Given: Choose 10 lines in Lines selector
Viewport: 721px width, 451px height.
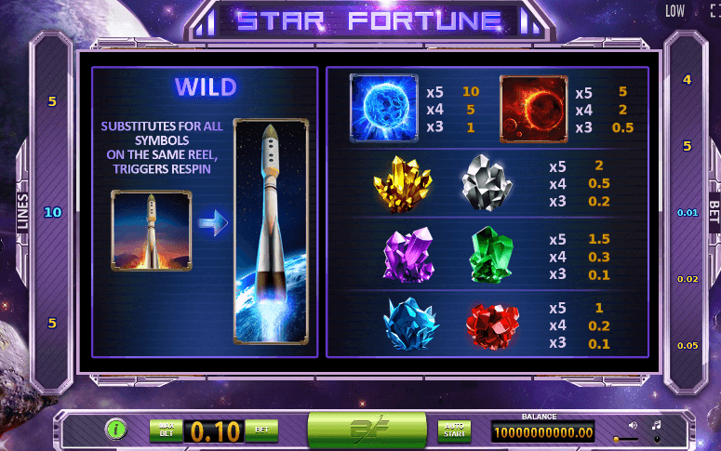Looking at the screenshot, I should [x=52, y=212].
